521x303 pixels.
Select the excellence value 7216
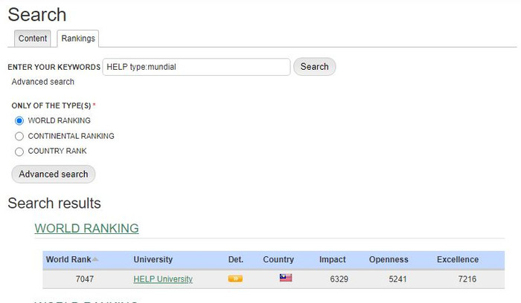pos(467,279)
